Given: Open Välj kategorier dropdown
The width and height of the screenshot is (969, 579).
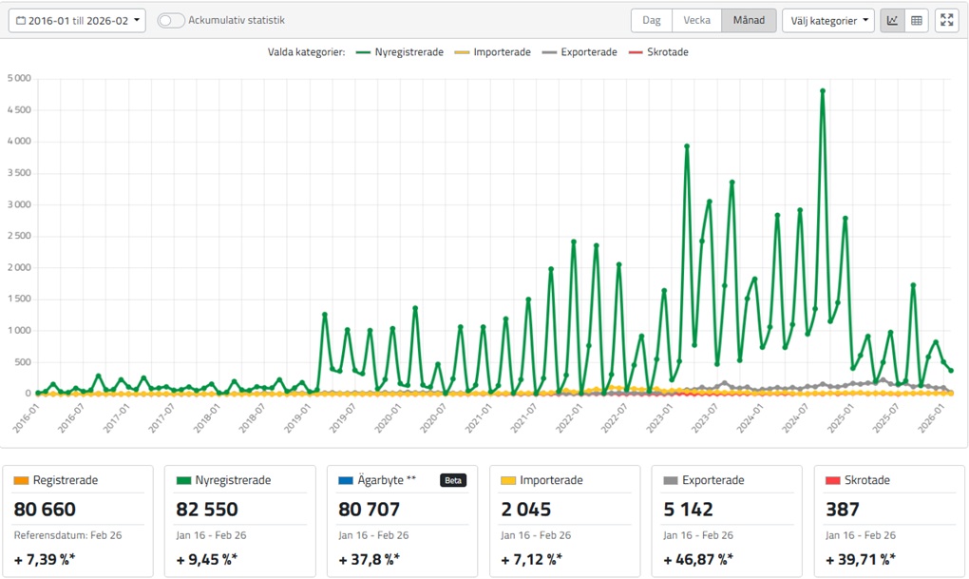Looking at the screenshot, I should pos(827,20).
